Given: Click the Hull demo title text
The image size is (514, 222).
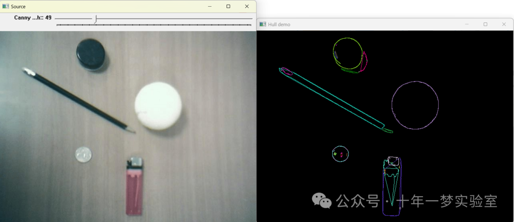Looking at the screenshot, I should click(279, 25).
